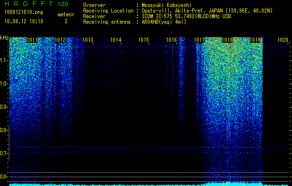The image size is (292, 186).
Task: Click the 1011 time marker
Action: 32,40
